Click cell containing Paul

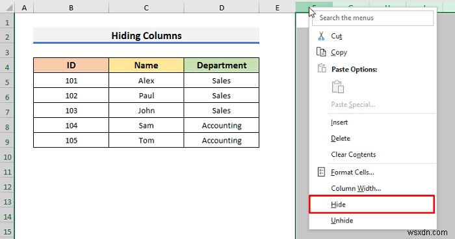click(146, 95)
